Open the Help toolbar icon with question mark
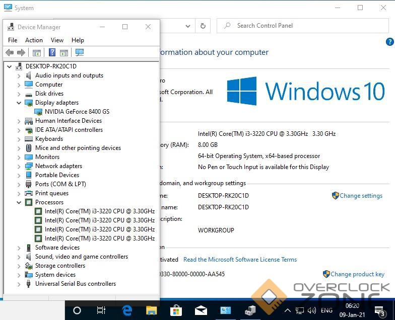Viewport: 395px width, 320px height. click(52, 53)
